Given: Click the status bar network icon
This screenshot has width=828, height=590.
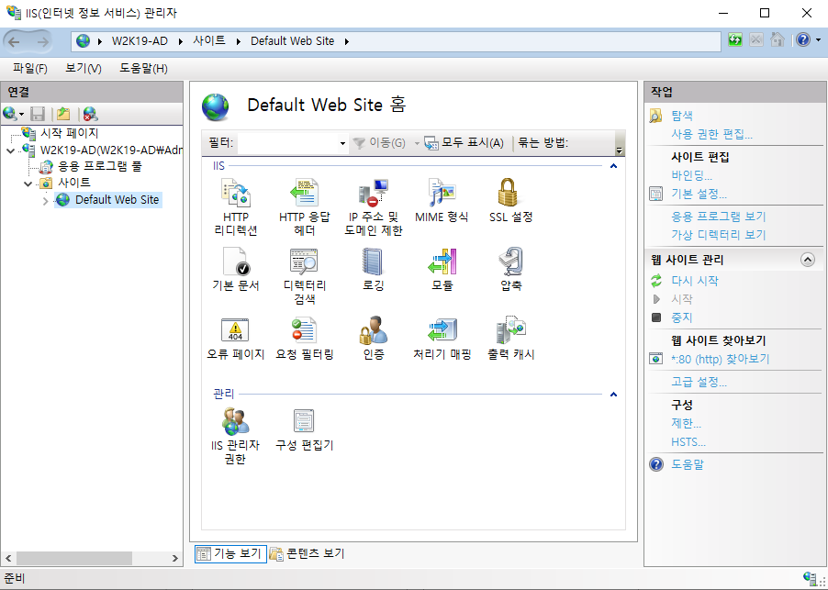Looking at the screenshot, I should click(x=809, y=577).
